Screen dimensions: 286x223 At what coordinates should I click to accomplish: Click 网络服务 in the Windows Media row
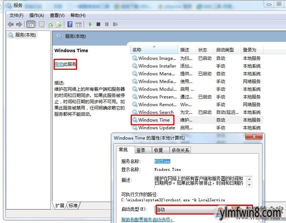(x=252, y=82)
